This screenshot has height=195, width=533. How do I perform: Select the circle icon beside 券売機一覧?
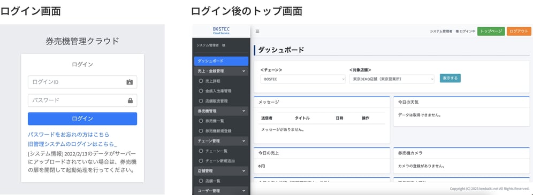(x=201, y=121)
